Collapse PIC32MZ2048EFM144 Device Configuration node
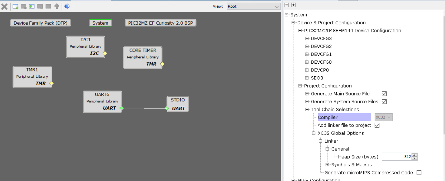 coord(300,31)
